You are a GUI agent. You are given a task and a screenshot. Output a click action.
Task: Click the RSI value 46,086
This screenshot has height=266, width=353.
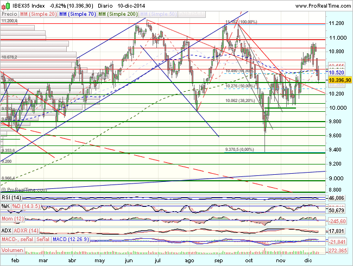point(337,198)
